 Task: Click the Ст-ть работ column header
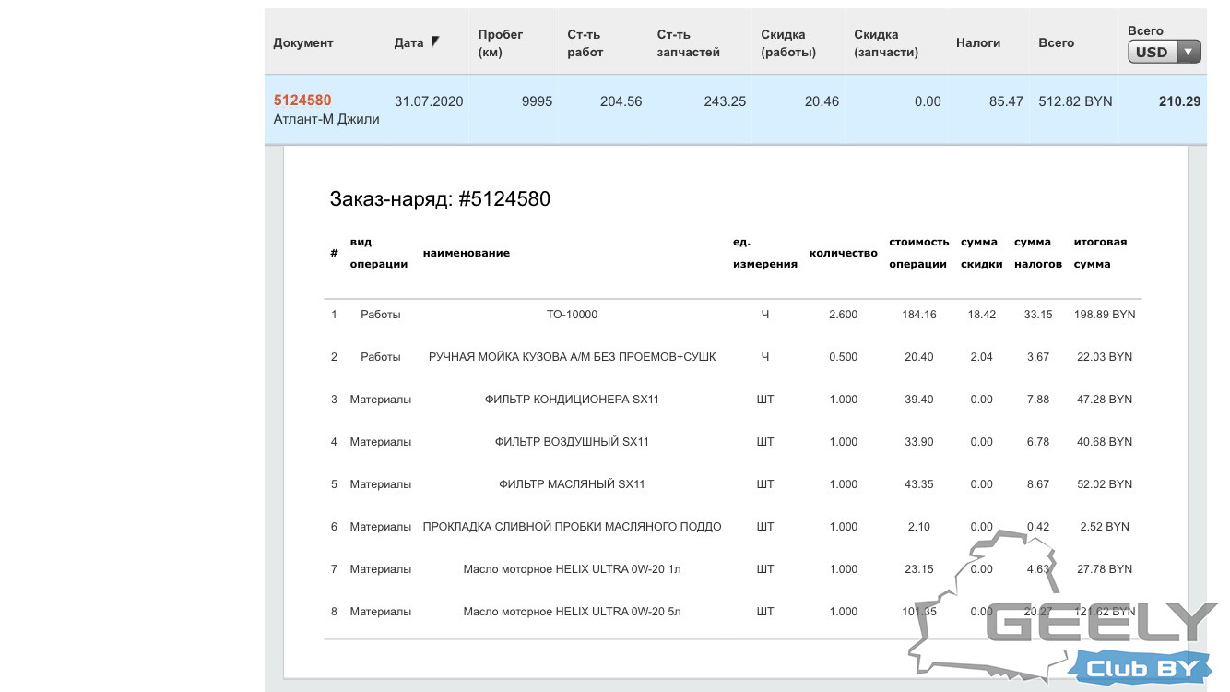585,42
